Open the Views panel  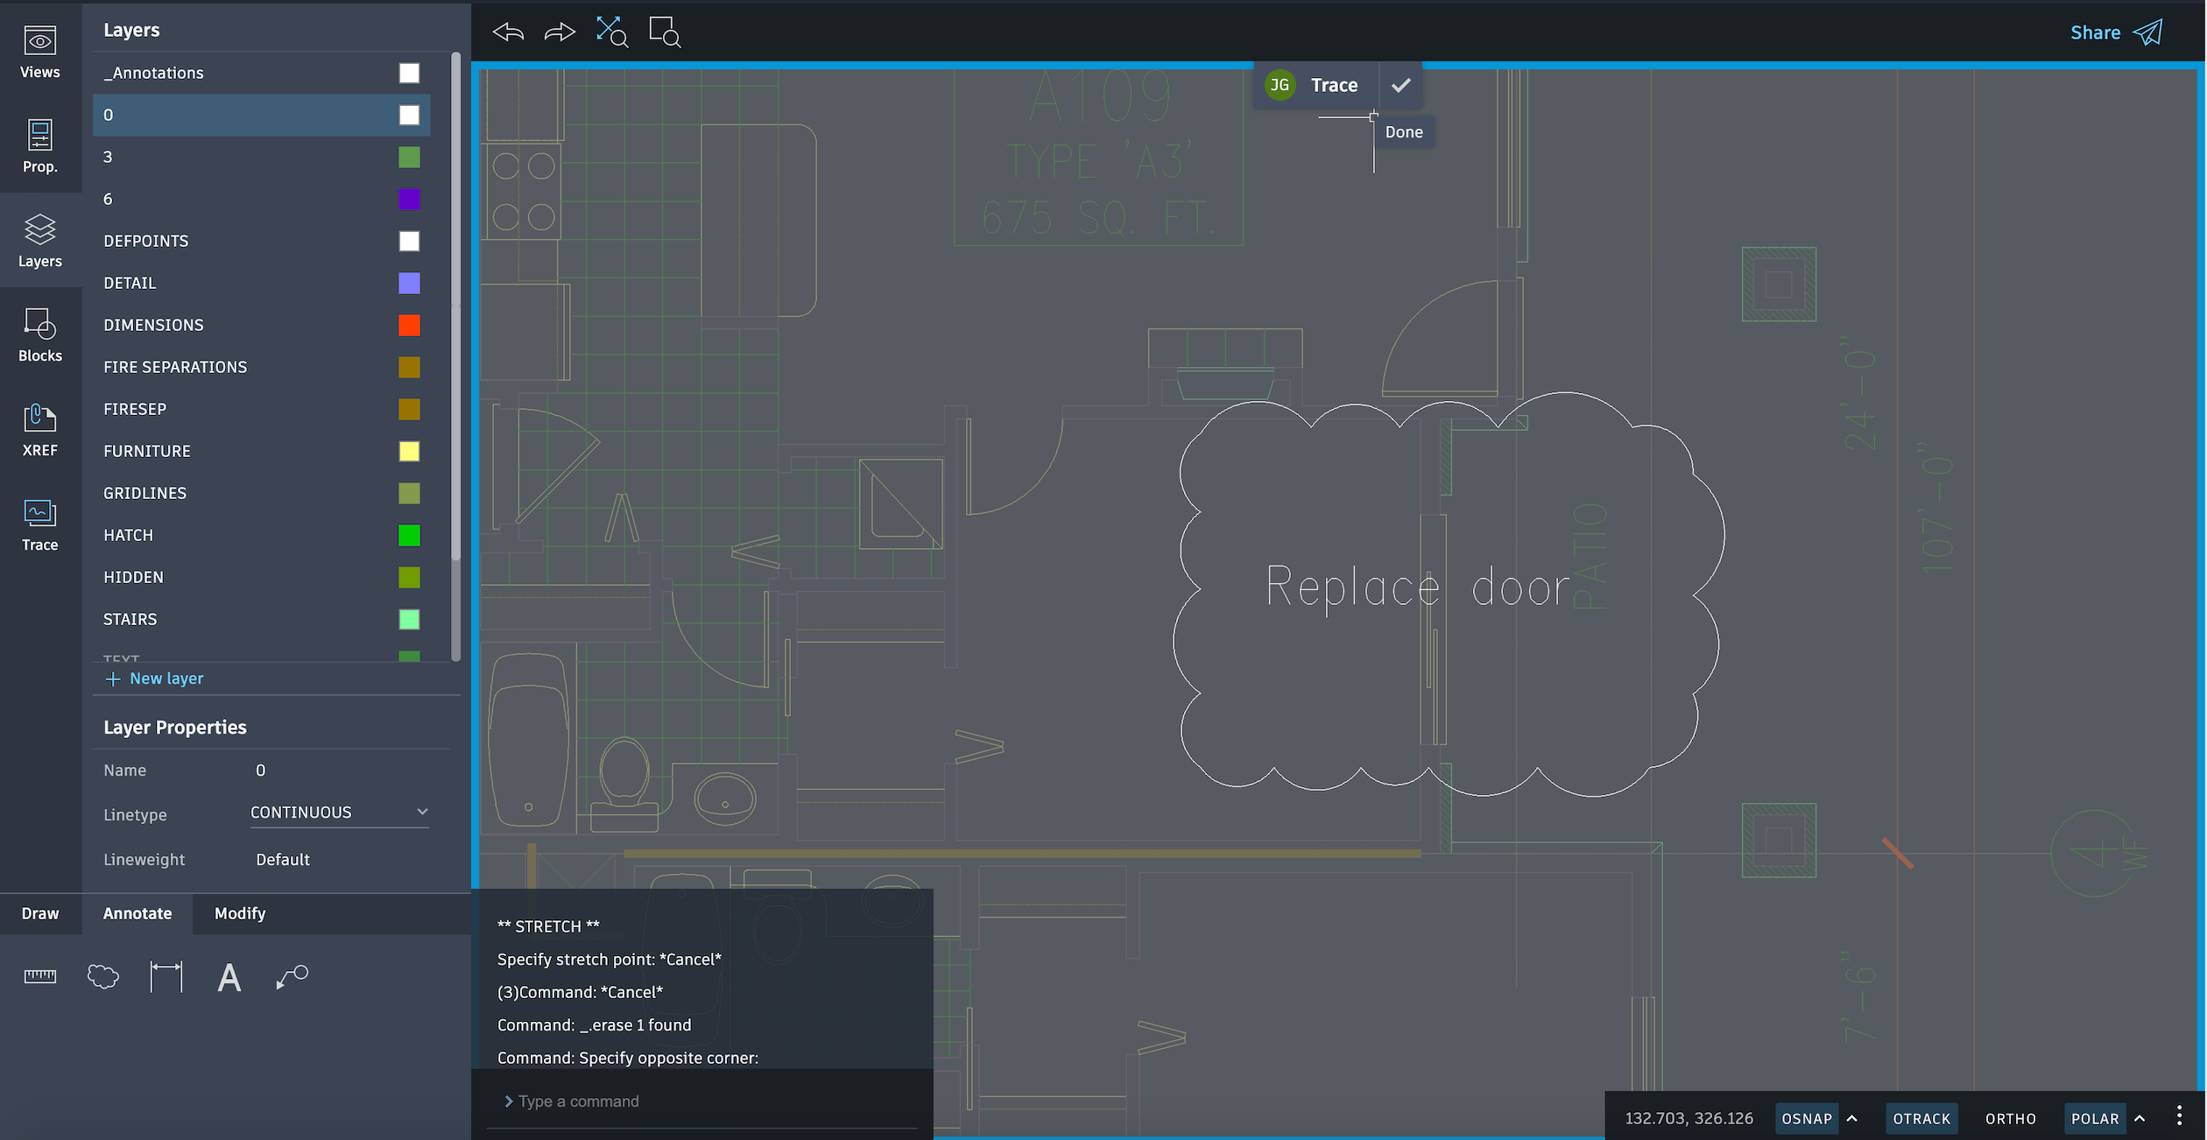(40, 53)
